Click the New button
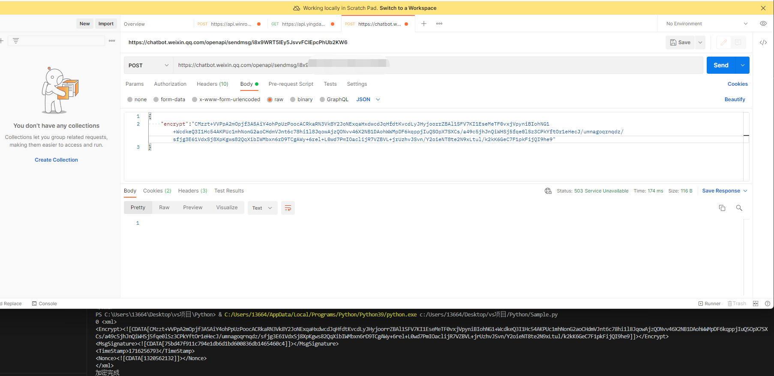 [85, 24]
